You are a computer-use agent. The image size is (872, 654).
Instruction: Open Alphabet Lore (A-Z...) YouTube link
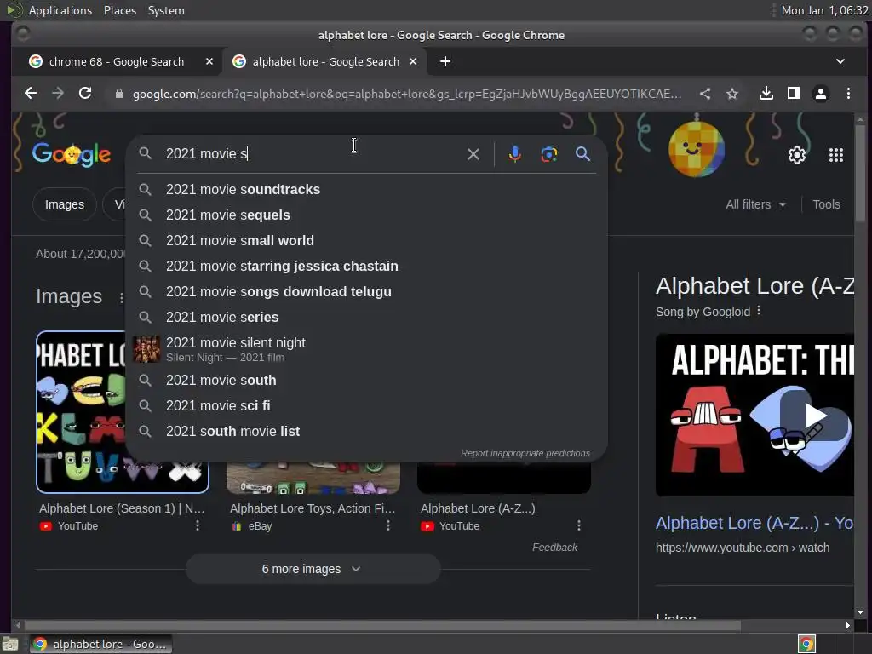tap(754, 524)
